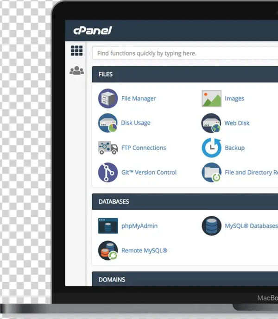This screenshot has height=319, width=278.
Task: Open Git Version Control icon
Action: point(108,172)
